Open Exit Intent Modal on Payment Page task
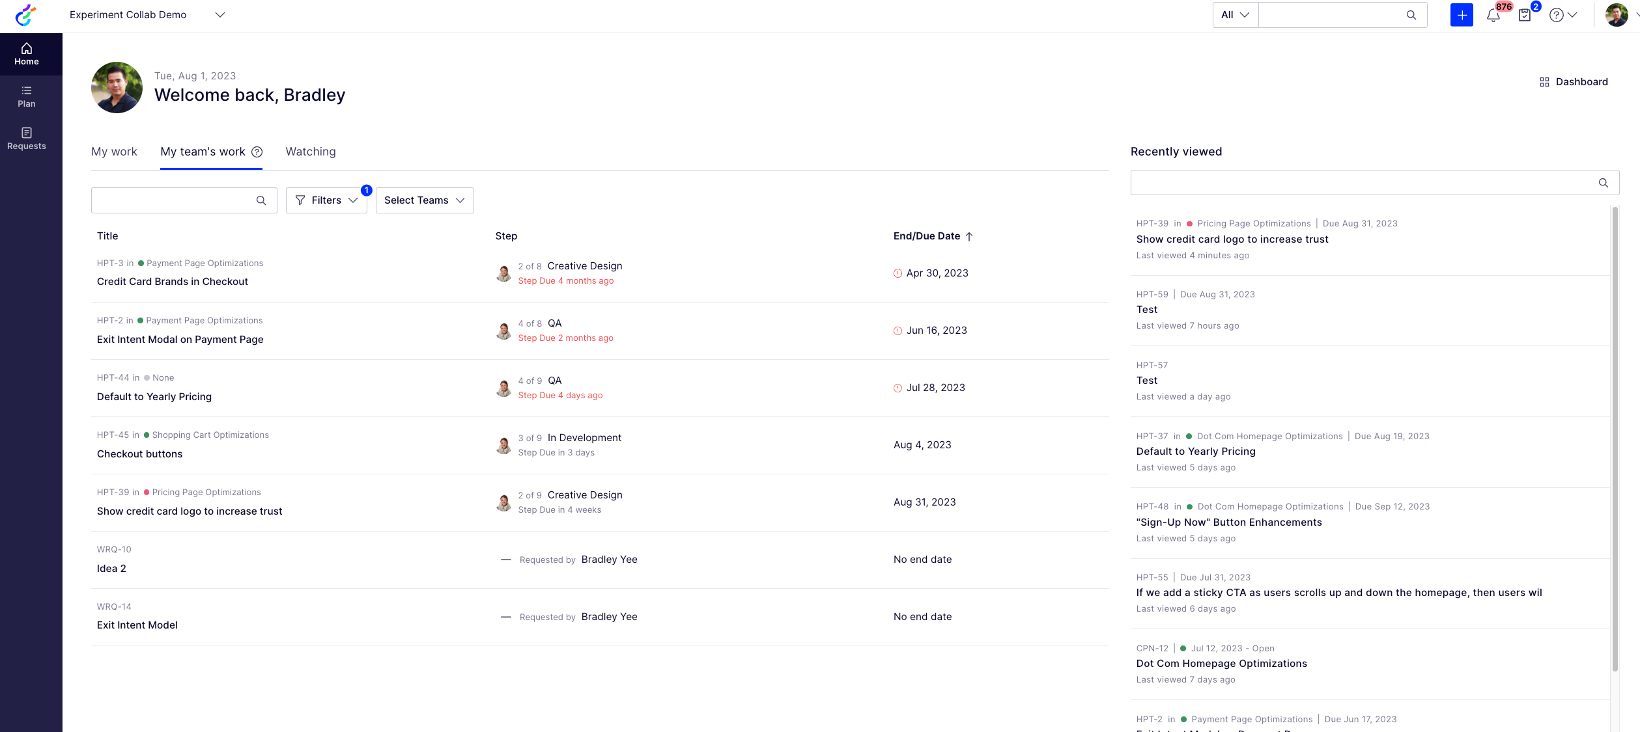Viewport: 1640px width, 732px height. click(x=180, y=340)
